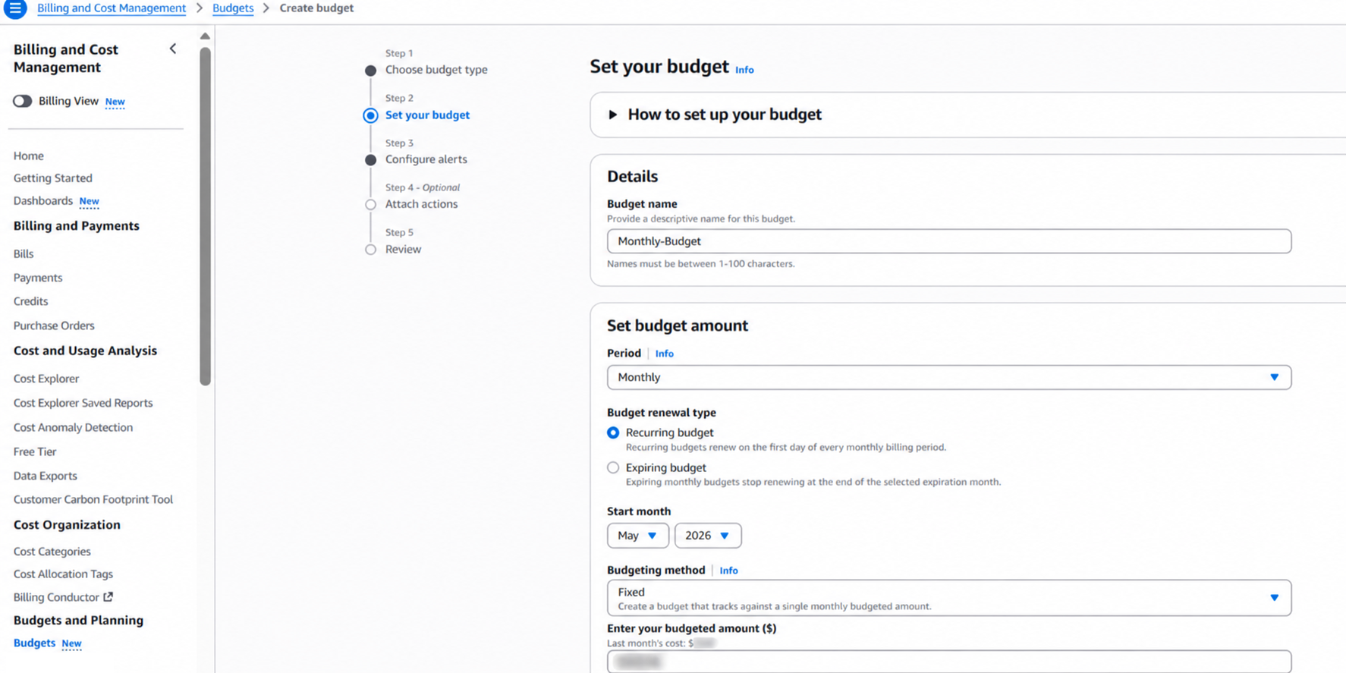
Task: Go to Home in the sidebar
Action: point(29,156)
